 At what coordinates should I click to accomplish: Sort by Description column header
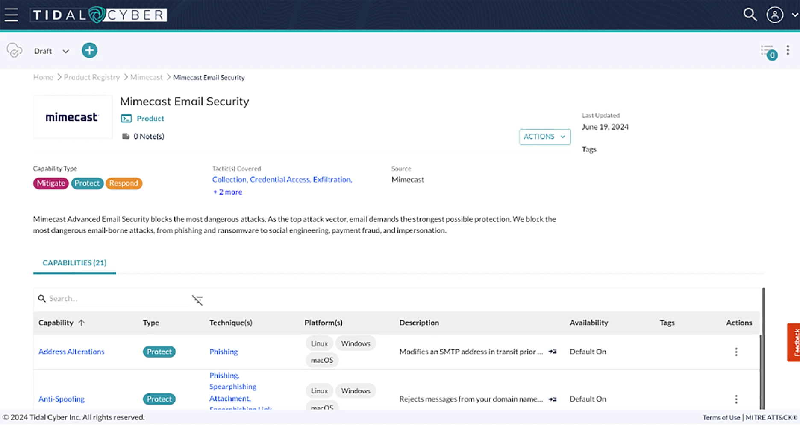click(x=419, y=323)
